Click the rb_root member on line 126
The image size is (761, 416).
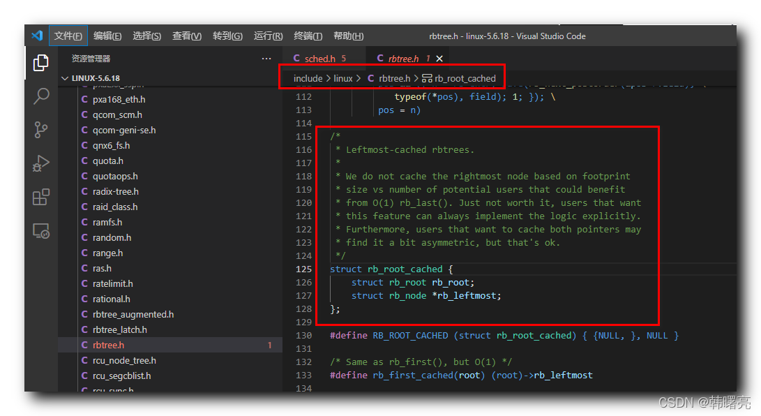pos(453,283)
